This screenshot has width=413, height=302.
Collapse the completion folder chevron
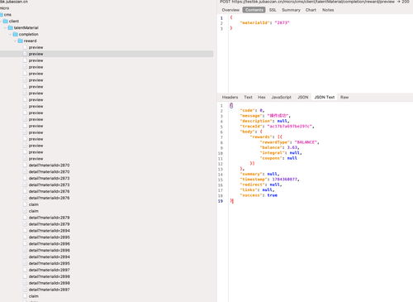[10, 35]
